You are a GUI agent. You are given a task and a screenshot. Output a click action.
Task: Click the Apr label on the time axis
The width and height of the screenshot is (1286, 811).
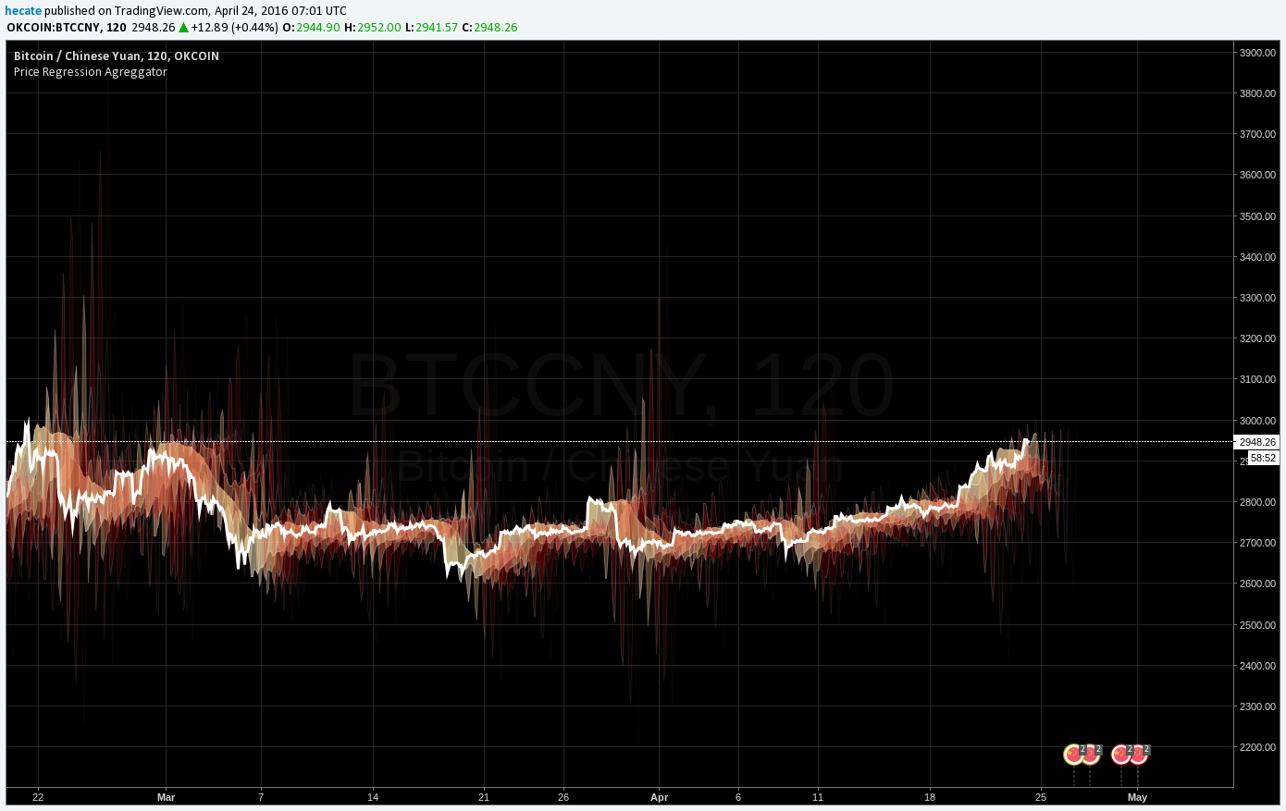659,797
